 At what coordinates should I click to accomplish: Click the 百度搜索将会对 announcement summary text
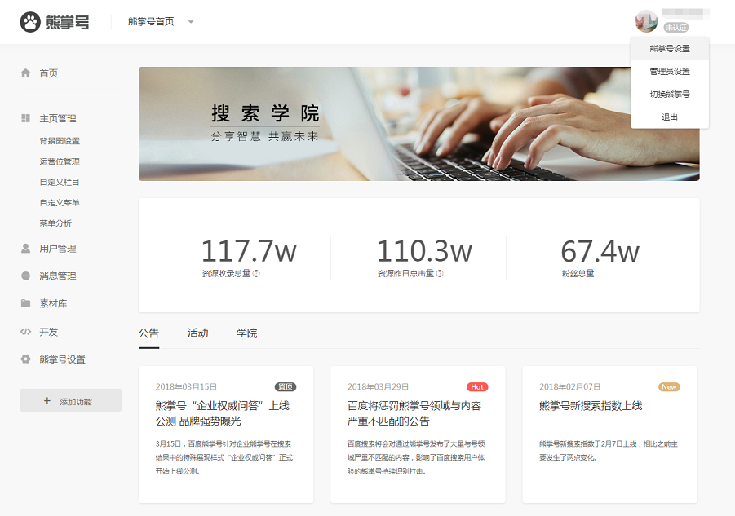416,457
